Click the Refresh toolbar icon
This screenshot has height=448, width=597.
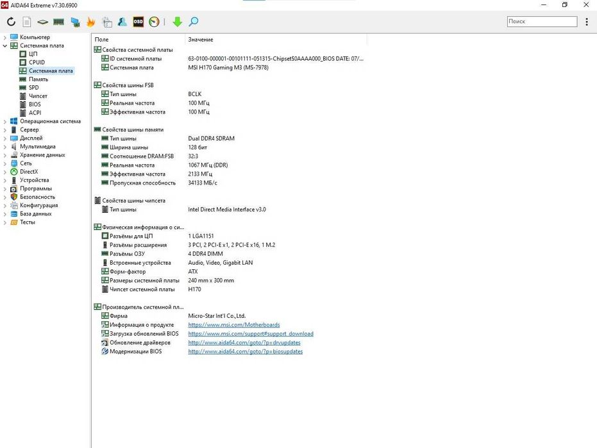pos(11,22)
